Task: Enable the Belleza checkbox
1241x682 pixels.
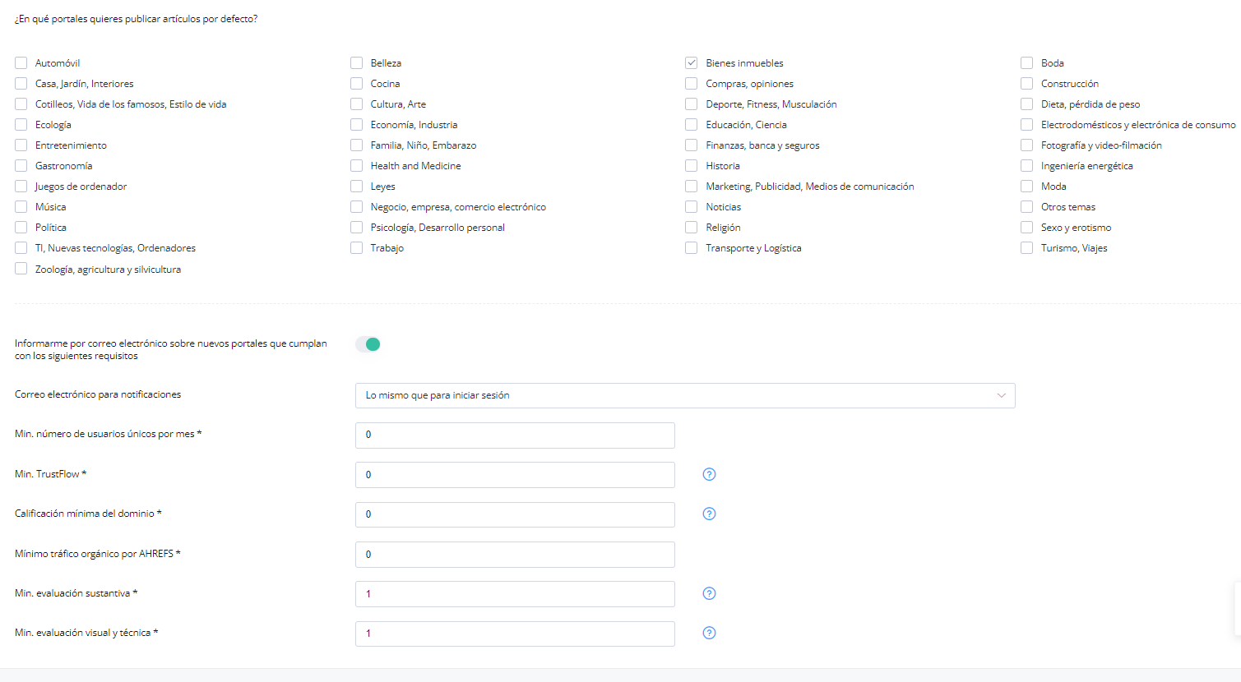Action: click(x=357, y=62)
